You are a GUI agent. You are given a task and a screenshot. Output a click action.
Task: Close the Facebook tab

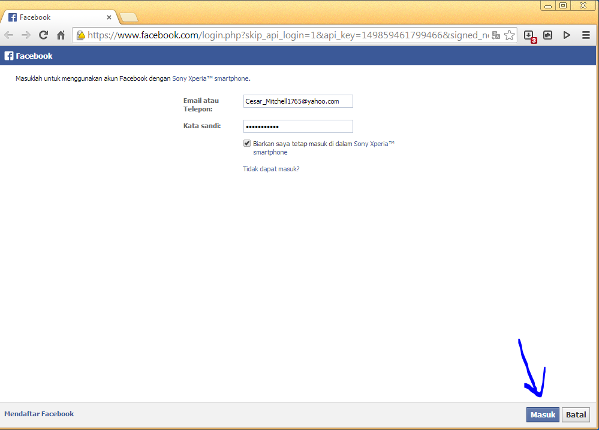point(109,17)
